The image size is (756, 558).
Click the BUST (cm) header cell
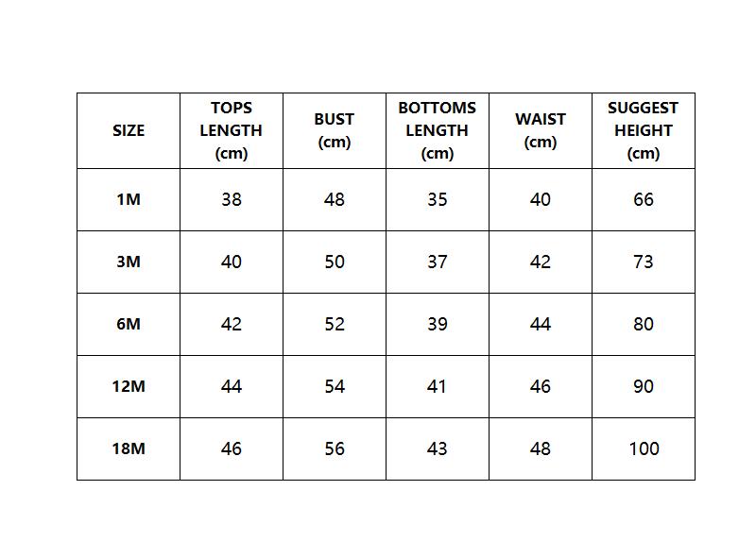click(335, 130)
